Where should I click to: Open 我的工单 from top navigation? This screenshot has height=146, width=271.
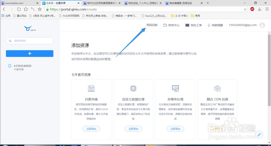coord(193,25)
